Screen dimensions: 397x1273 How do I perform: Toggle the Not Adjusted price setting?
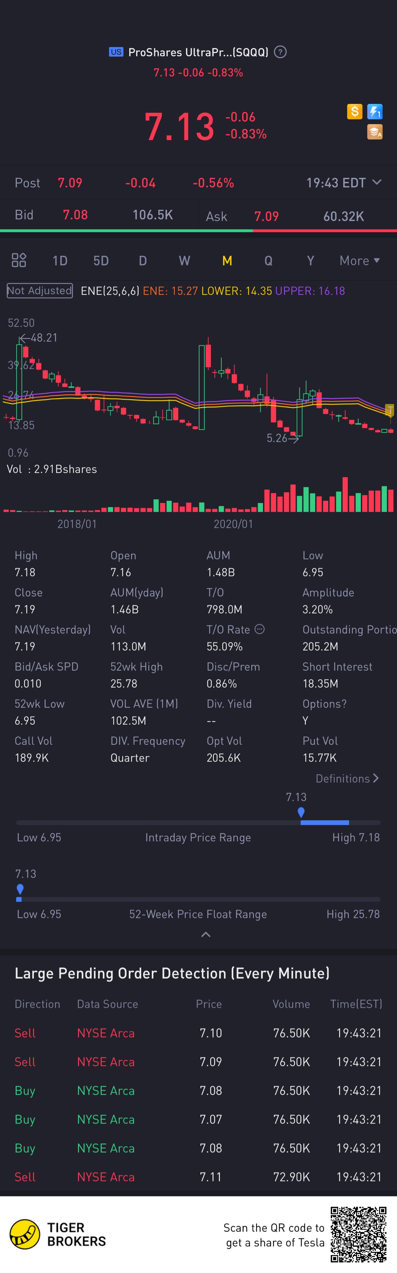point(40,291)
